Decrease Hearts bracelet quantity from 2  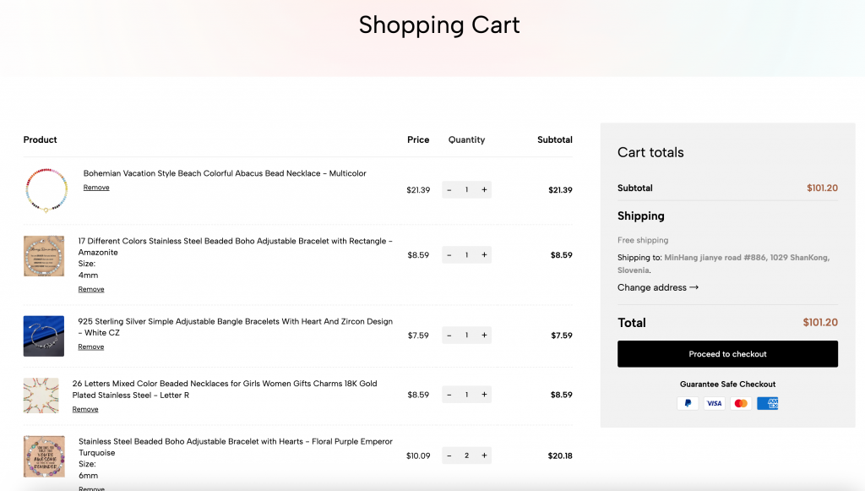point(449,456)
